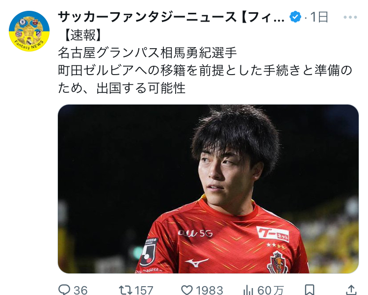Viewport: 368px width, 295px height.
Task: Retweet using the repost arrows icon
Action: point(125,290)
